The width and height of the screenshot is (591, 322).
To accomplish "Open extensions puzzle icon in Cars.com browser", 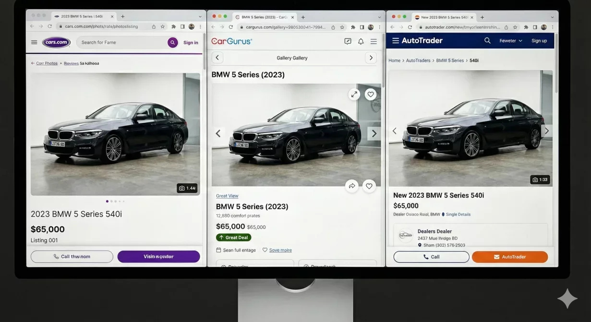I will tap(173, 27).
